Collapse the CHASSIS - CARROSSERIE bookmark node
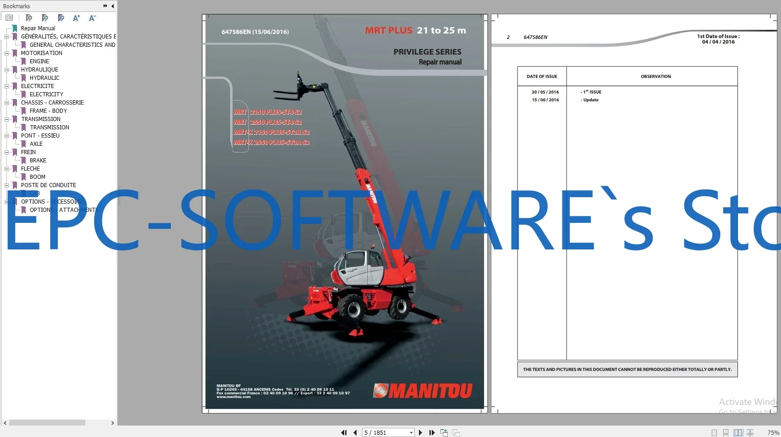781x437 pixels. [x=6, y=103]
